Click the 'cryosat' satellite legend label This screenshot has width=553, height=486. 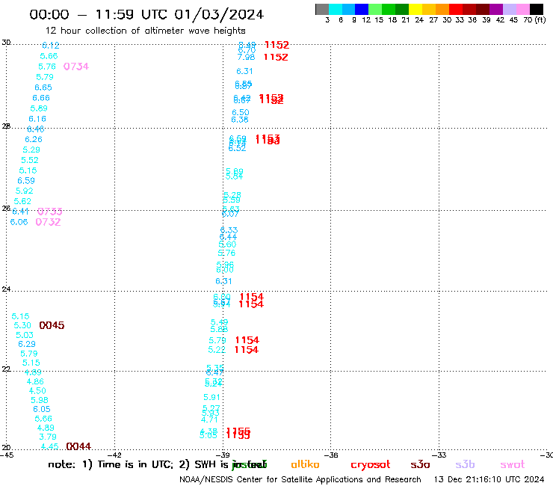(x=371, y=465)
